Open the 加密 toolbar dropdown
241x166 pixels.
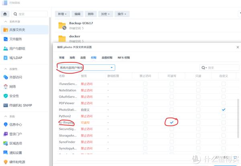[x=106, y=14]
